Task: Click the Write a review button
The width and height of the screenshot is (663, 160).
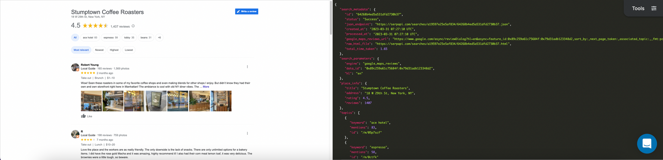Action: (247, 12)
